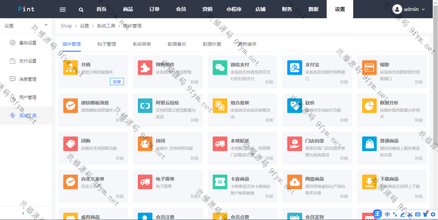Open the 会员 top menu
438x220 pixels.
(x=181, y=9)
